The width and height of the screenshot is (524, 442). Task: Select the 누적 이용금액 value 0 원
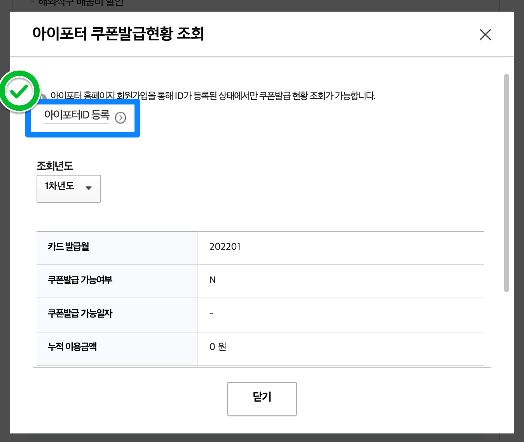[x=218, y=347]
